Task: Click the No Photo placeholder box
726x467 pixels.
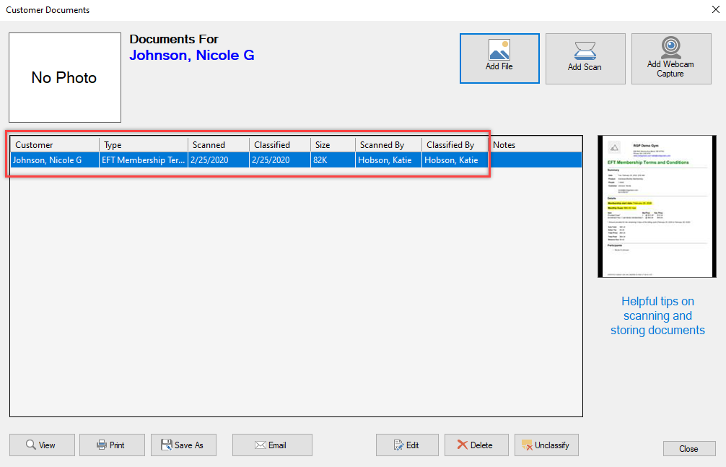Action: click(x=65, y=77)
